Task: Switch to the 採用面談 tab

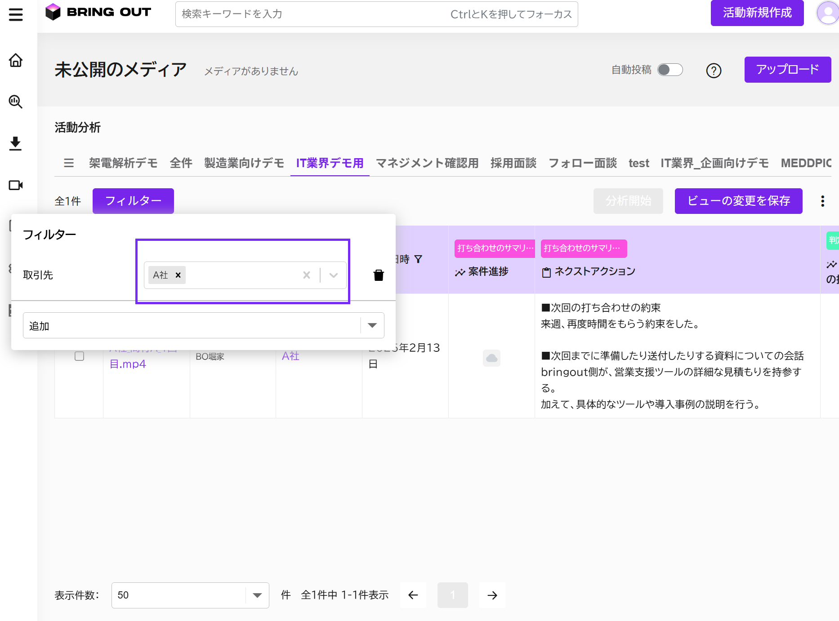Action: (x=513, y=163)
